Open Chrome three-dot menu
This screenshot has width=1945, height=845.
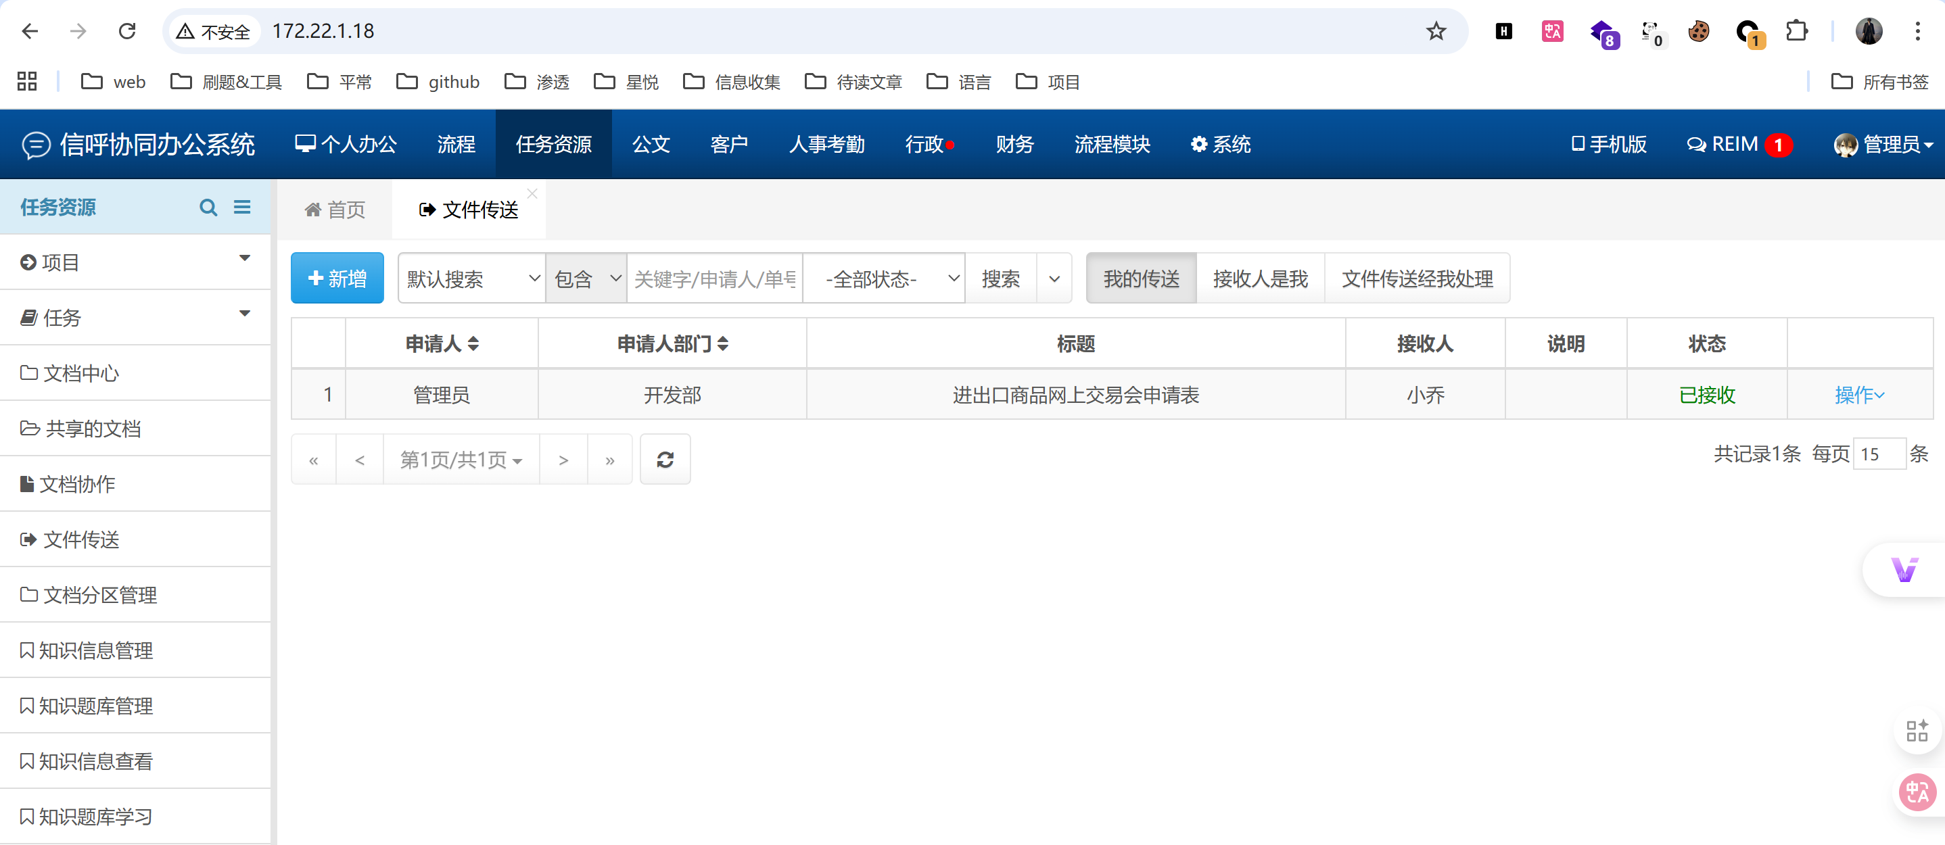pyautogui.click(x=1917, y=31)
